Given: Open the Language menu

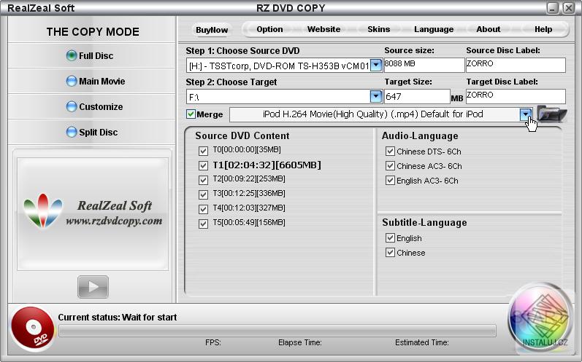Looking at the screenshot, I should tap(434, 29).
